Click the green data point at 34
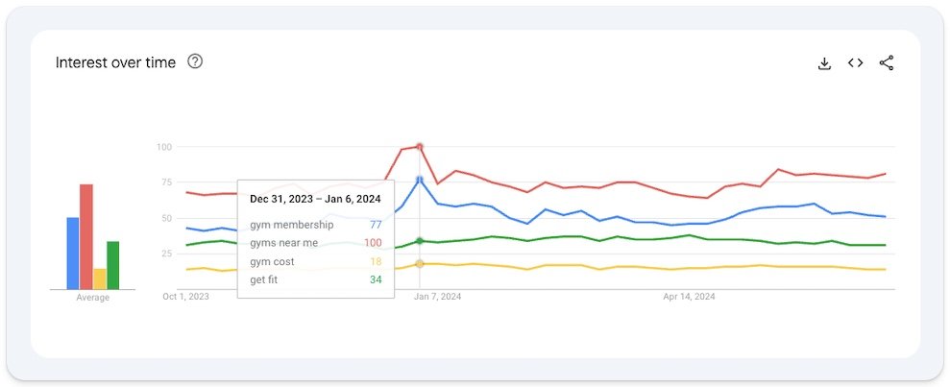The image size is (950, 387). [420, 241]
